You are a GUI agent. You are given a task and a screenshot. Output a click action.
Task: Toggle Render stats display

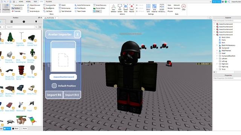coord(170,8)
